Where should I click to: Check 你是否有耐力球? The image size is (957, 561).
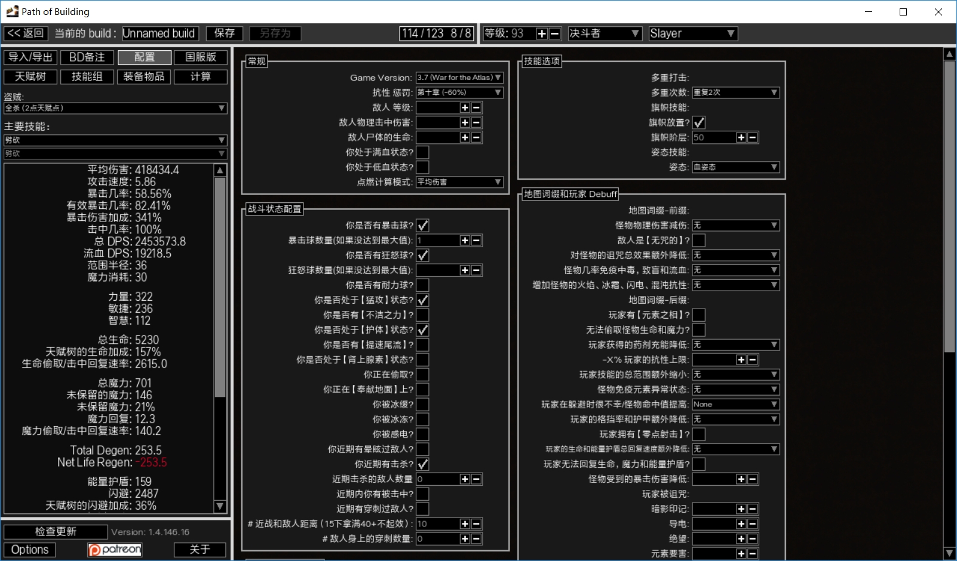[x=422, y=285]
